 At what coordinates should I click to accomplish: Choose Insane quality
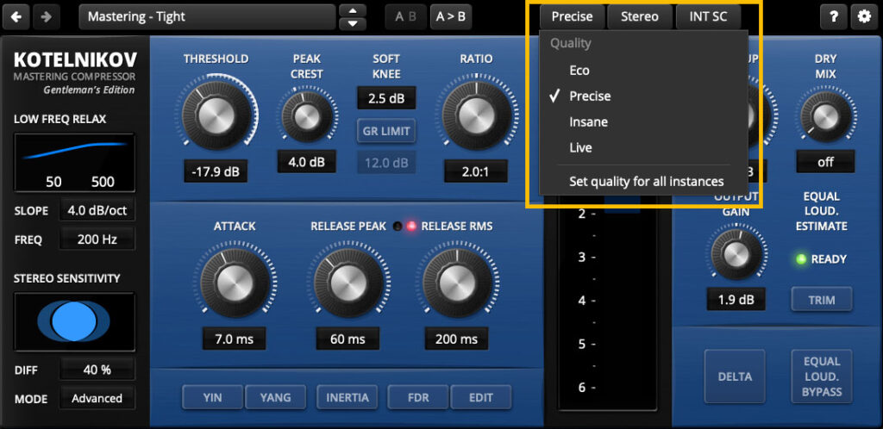tap(643, 122)
